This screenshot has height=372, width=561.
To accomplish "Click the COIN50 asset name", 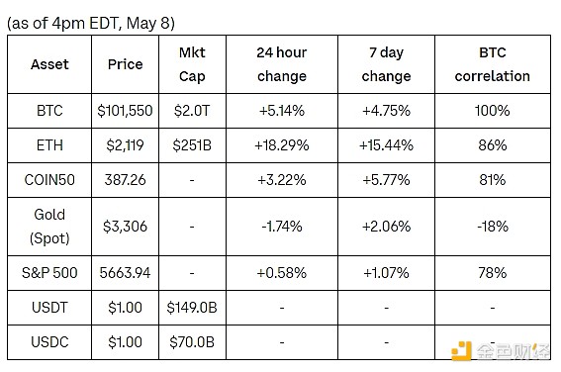I will click(49, 179).
